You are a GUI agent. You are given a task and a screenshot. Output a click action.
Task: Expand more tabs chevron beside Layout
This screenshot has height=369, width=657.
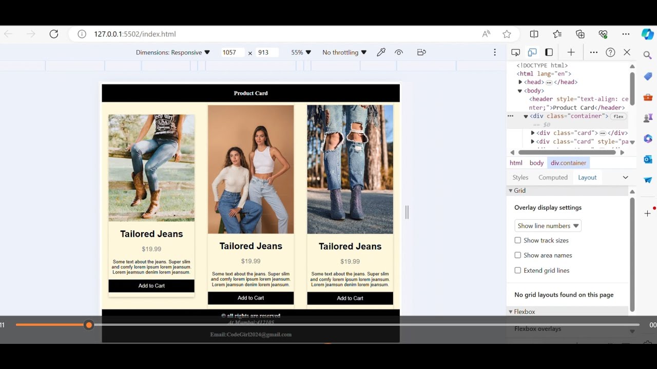pos(625,177)
